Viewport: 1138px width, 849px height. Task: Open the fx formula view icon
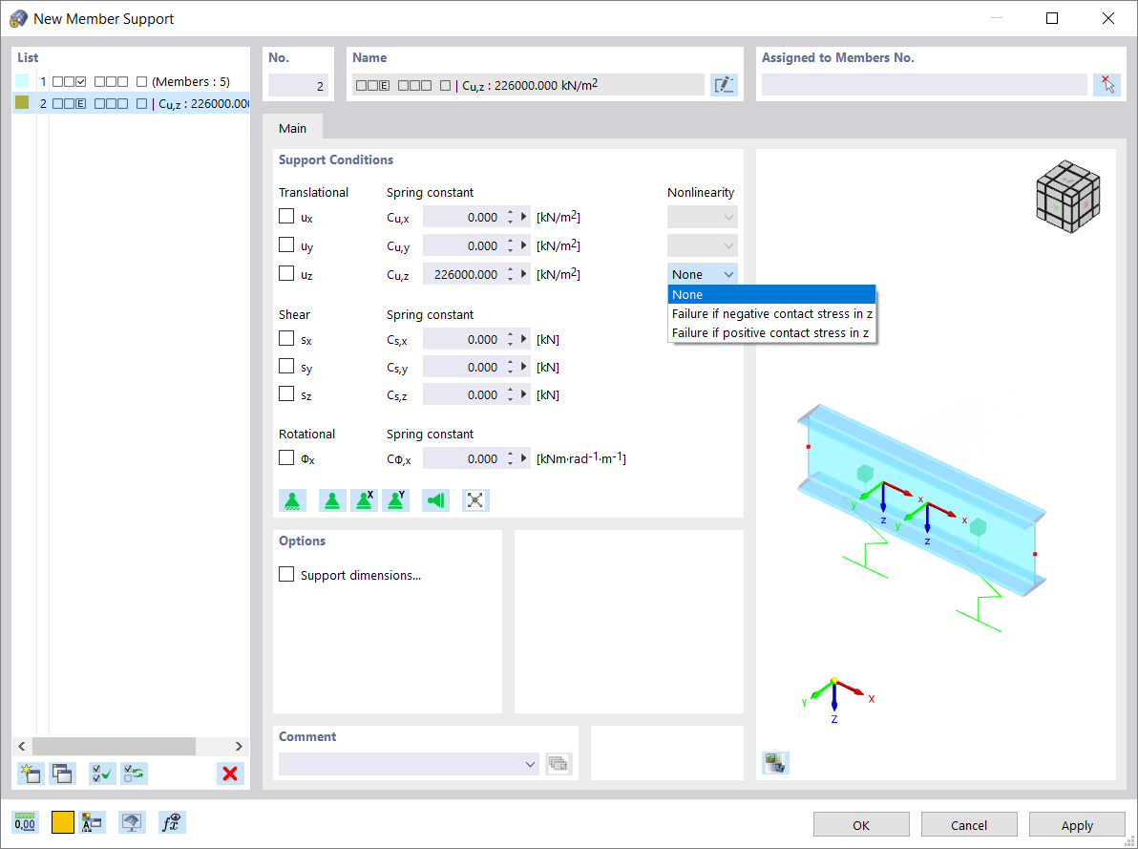pyautogui.click(x=172, y=822)
